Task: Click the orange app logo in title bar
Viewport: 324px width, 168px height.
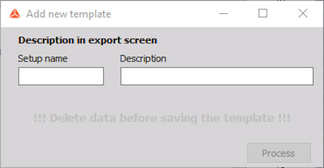Action: pyautogui.click(x=15, y=14)
